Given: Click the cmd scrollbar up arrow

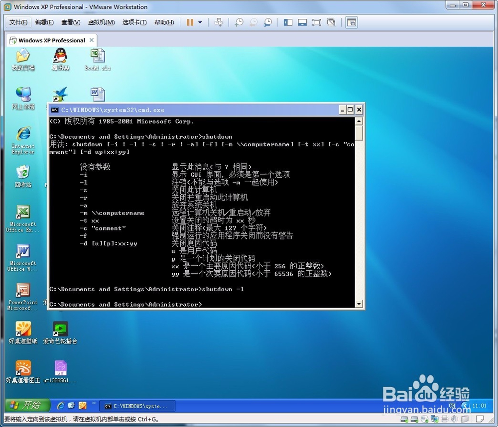Looking at the screenshot, I should tap(359, 121).
